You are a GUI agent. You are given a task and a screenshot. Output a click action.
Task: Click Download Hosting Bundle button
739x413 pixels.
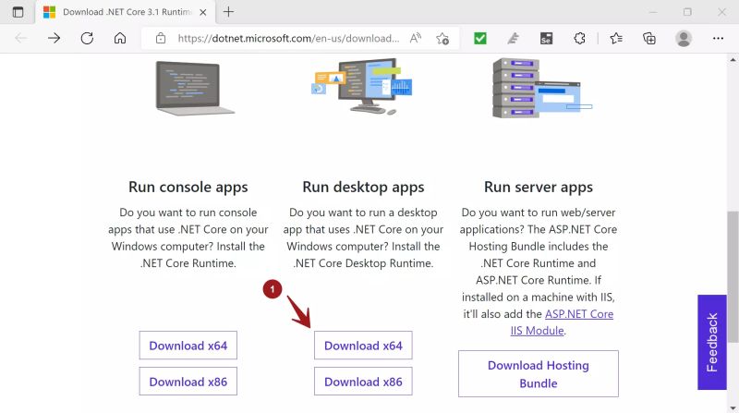(539, 374)
